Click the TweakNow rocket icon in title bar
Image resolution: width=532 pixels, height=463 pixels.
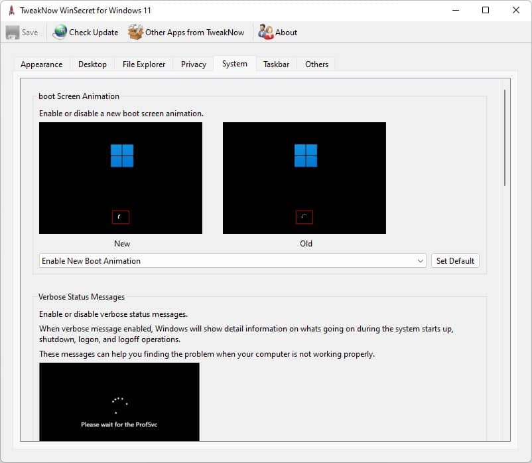(11, 11)
